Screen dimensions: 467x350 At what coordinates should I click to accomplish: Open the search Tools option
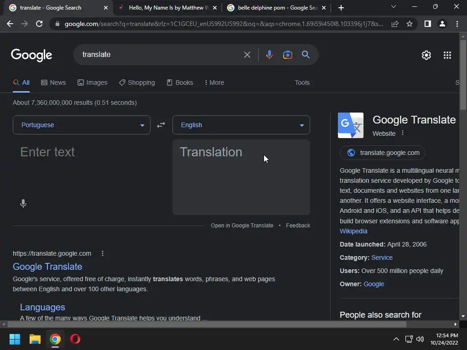[302, 82]
